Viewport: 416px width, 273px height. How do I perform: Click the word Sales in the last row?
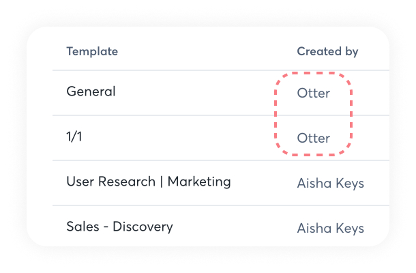[81, 227]
